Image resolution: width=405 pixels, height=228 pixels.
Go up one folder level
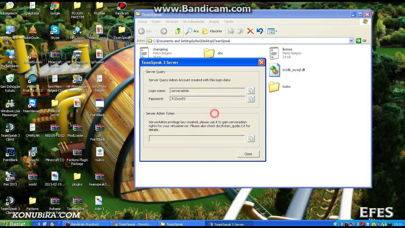coord(178,31)
